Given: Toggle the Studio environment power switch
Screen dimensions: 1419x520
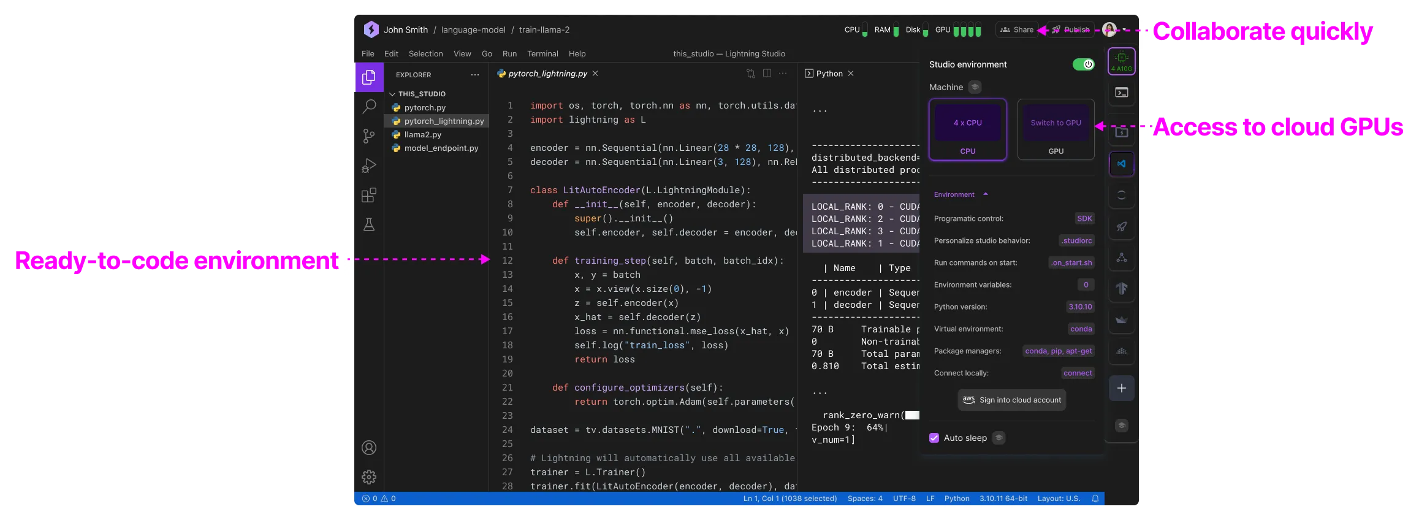Looking at the screenshot, I should pos(1084,64).
